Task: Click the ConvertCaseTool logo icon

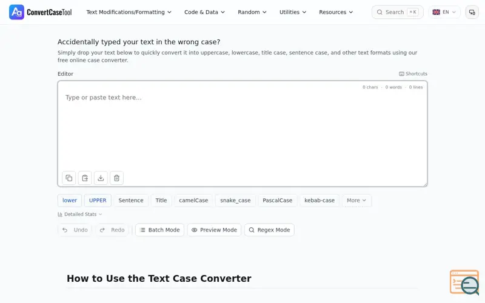Action: pos(16,12)
